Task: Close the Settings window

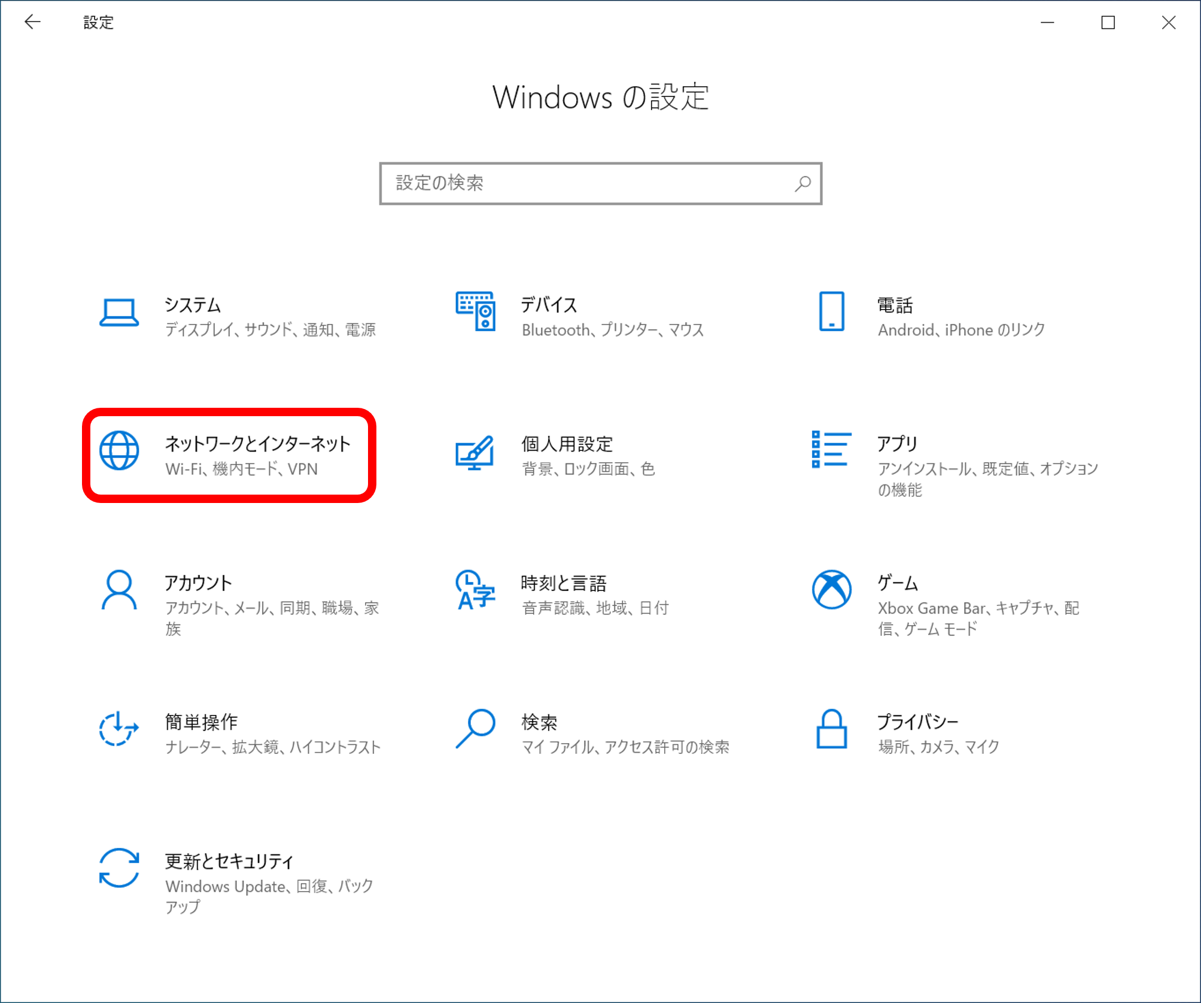Action: pos(1169,22)
